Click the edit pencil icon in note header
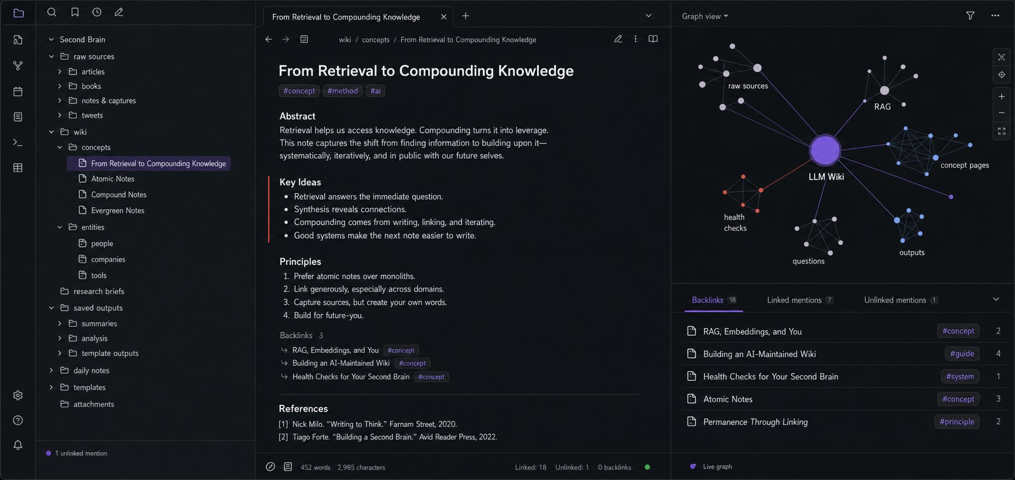The image size is (1015, 480). (x=618, y=39)
